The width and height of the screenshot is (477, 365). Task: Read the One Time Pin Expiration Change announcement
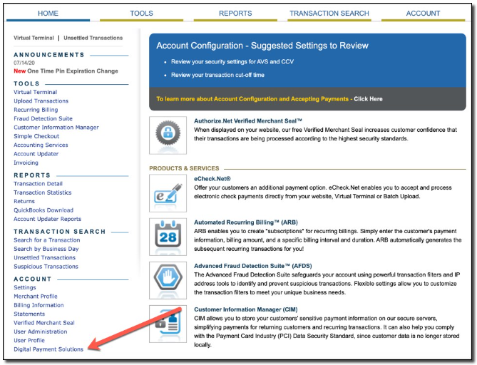[66, 71]
